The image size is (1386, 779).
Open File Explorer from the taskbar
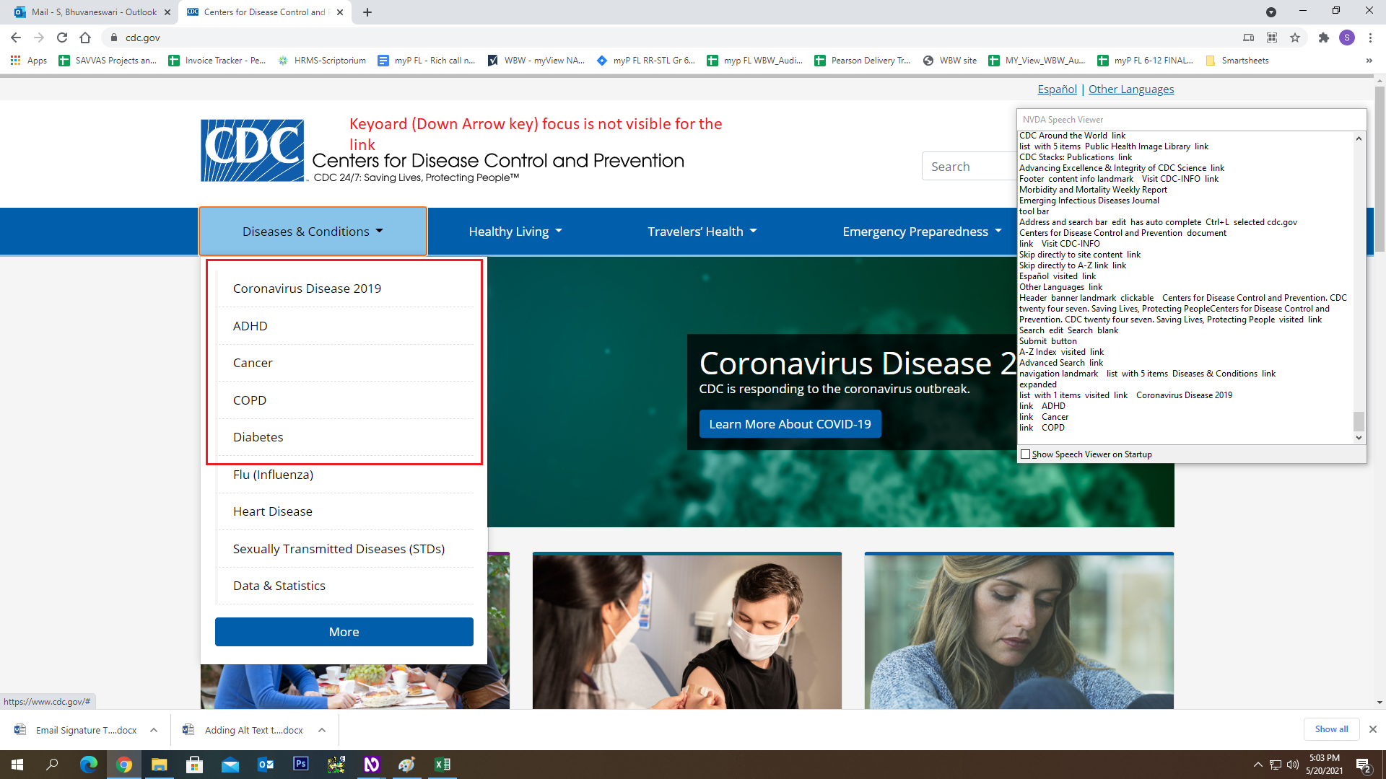[159, 765]
